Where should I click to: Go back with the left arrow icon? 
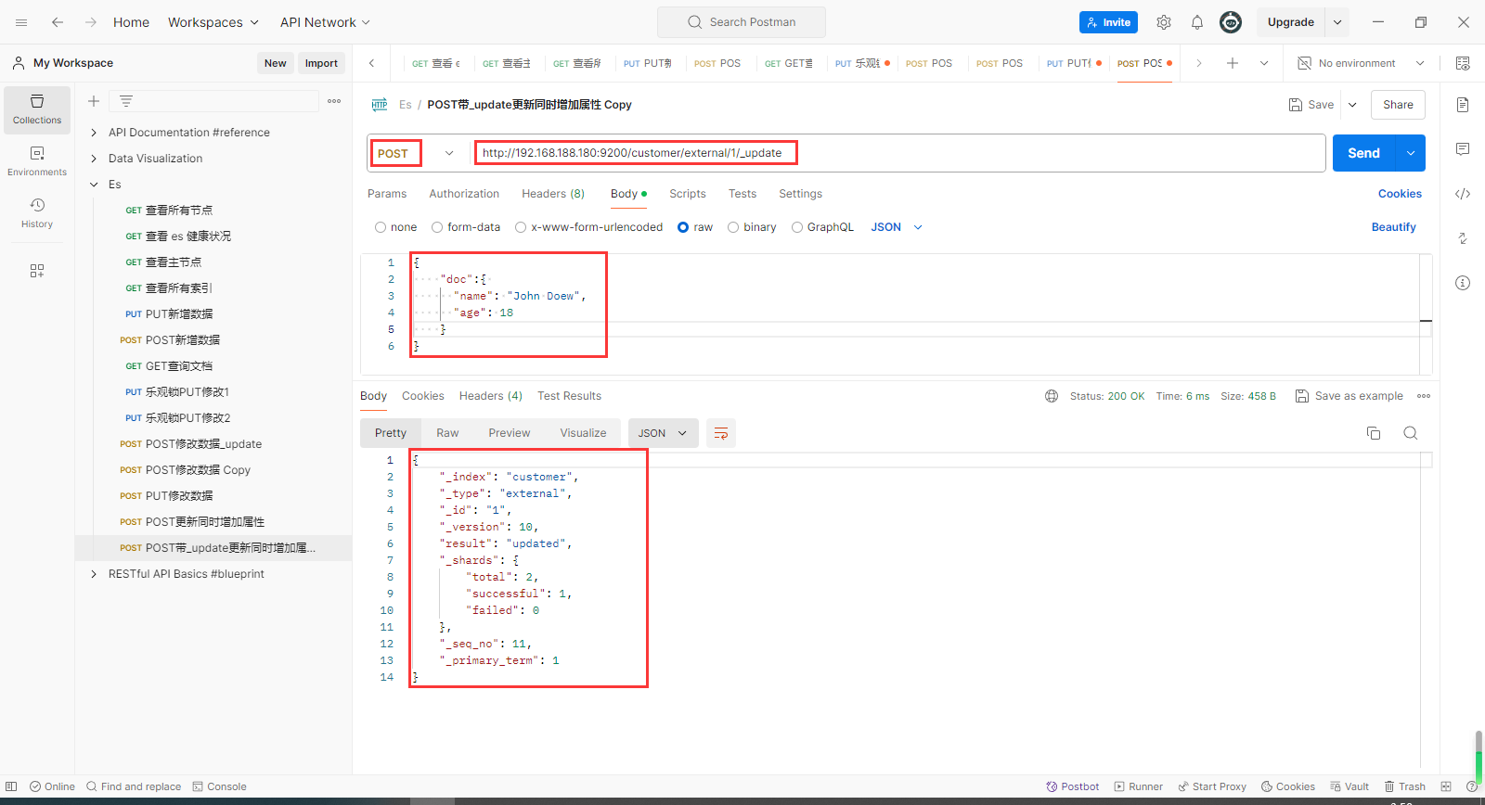58,22
